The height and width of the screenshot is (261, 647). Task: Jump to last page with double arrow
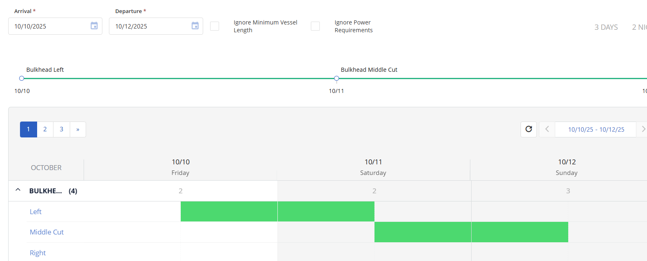pyautogui.click(x=78, y=129)
